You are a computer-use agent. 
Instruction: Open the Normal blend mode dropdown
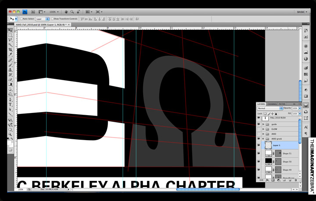click(x=269, y=108)
